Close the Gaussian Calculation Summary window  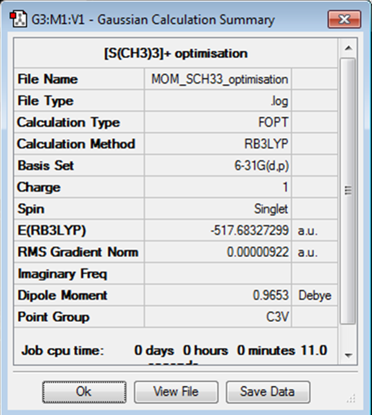(x=344, y=19)
